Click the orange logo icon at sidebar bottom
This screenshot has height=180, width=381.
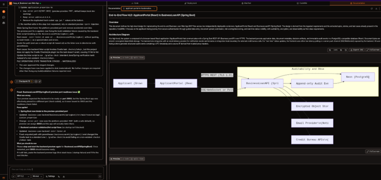(4, 178)
